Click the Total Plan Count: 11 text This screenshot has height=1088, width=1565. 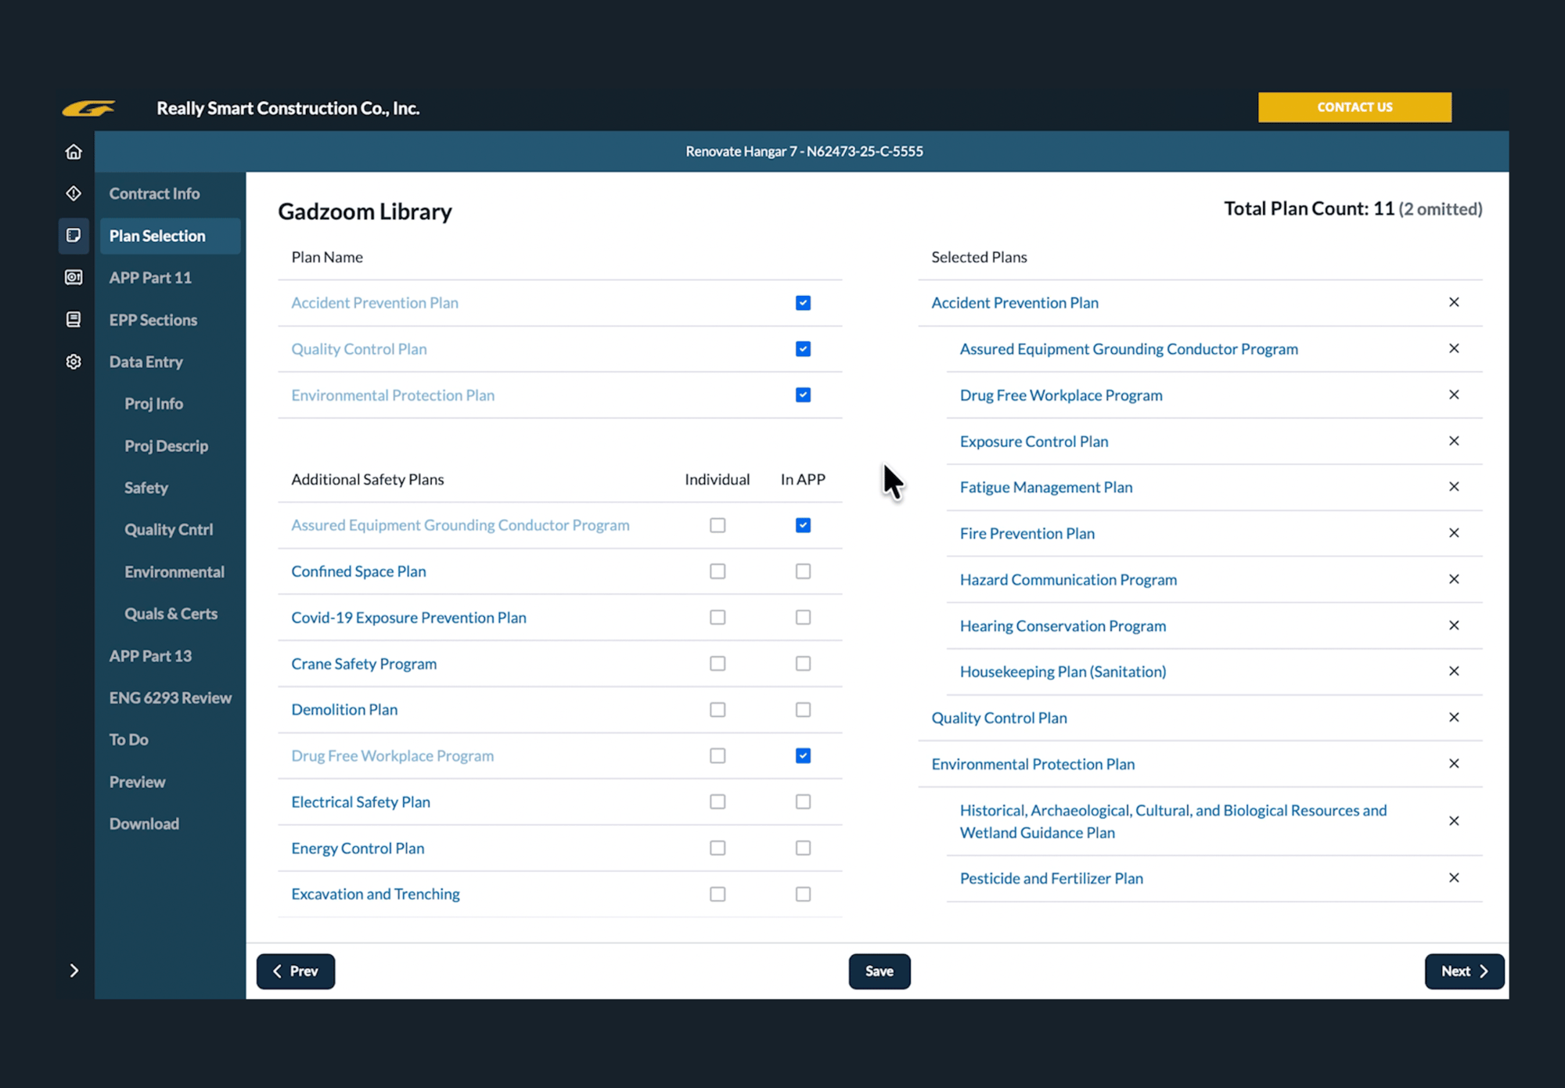click(1309, 209)
